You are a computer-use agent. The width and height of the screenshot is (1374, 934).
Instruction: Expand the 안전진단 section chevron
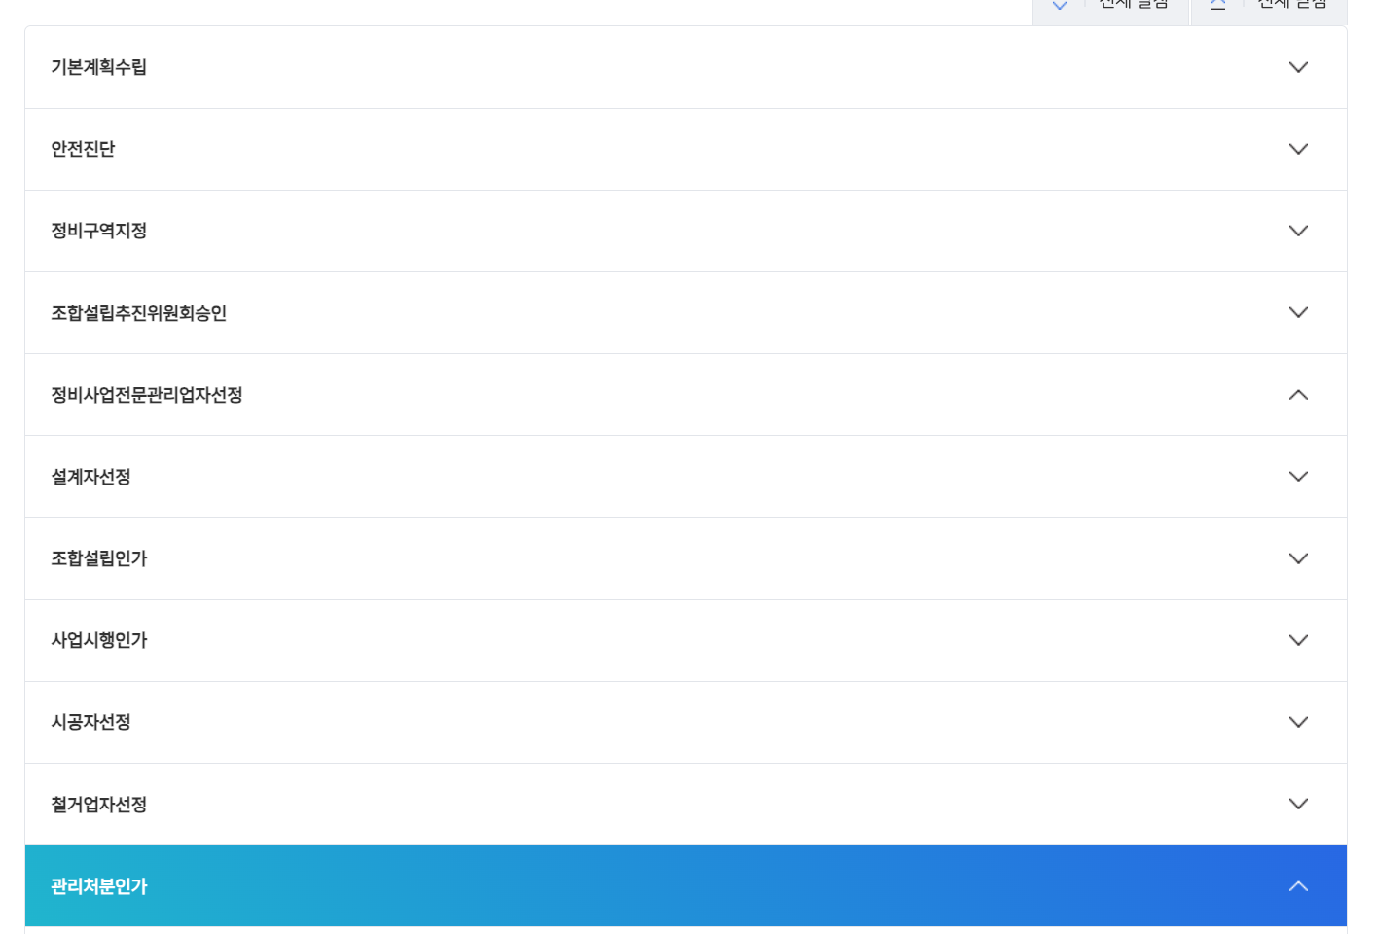pos(1298,149)
